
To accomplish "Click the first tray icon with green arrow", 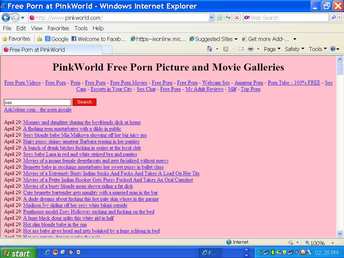I will point(260,252).
